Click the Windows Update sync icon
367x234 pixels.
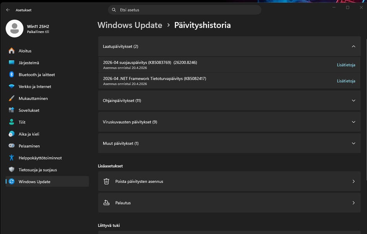tap(11, 181)
